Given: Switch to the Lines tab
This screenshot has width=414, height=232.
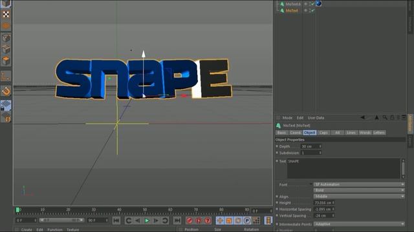Looking at the screenshot, I should click(351, 133).
